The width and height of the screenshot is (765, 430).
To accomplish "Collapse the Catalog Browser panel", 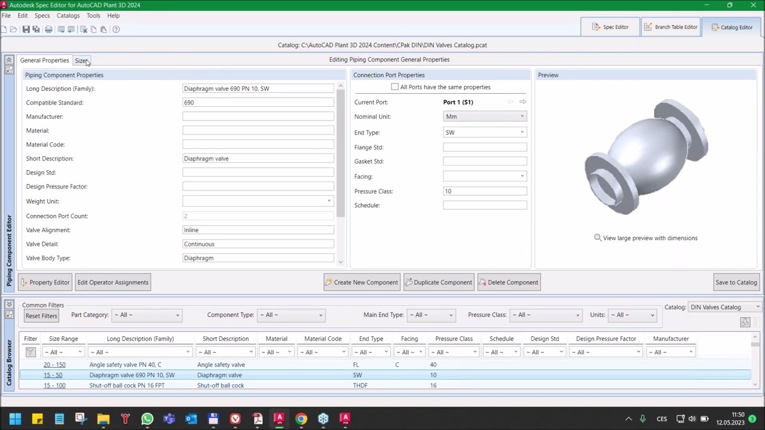I will (9, 305).
